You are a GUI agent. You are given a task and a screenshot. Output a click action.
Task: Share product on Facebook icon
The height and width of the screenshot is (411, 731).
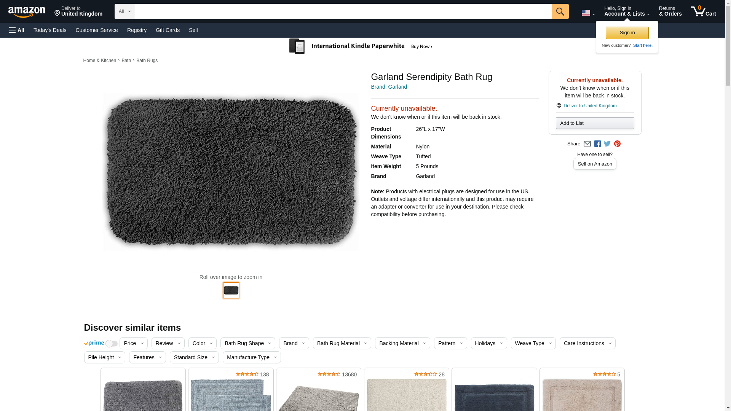(x=597, y=144)
